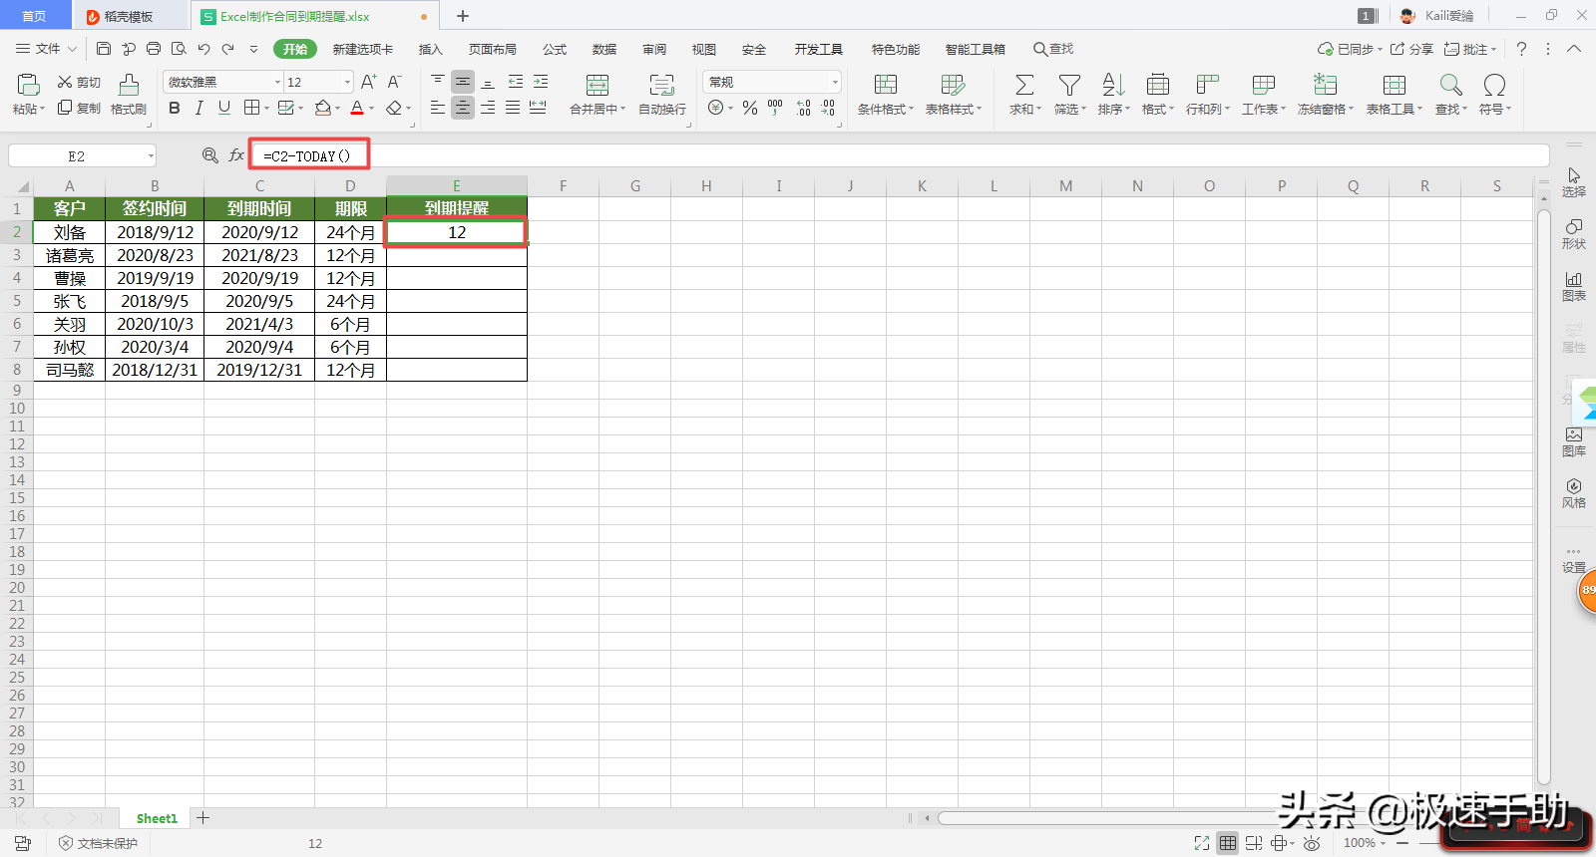Toggle underline formatting
The width and height of the screenshot is (1596, 857).
pyautogui.click(x=224, y=108)
